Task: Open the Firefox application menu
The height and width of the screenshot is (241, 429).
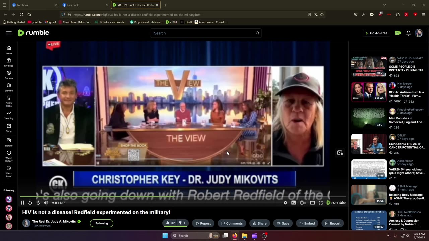Action: 424,15
